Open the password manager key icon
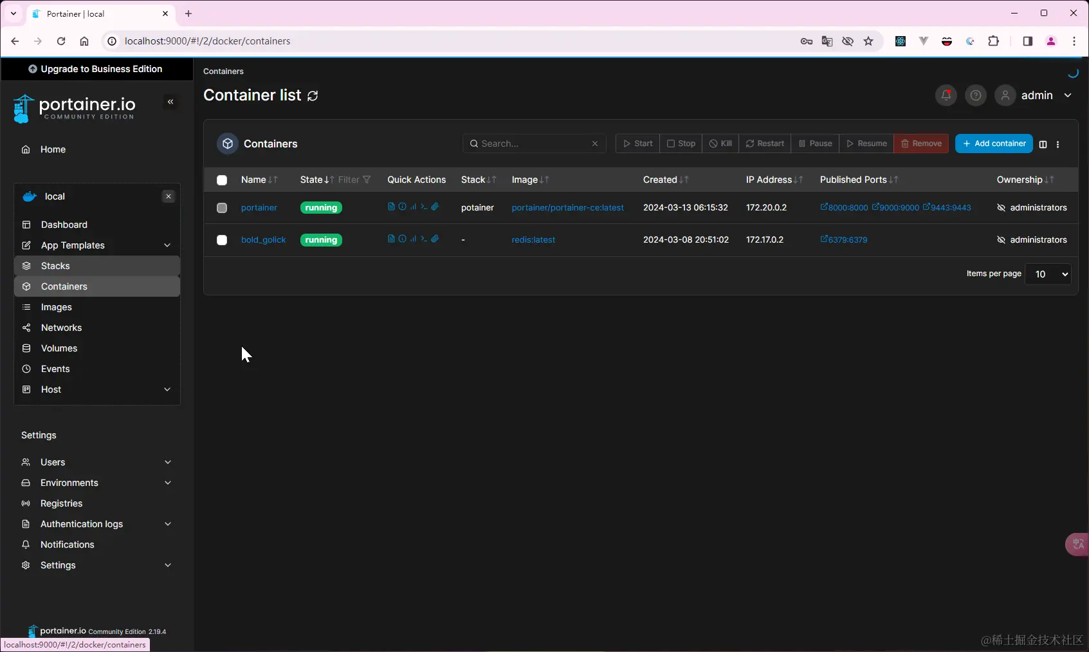 click(806, 41)
